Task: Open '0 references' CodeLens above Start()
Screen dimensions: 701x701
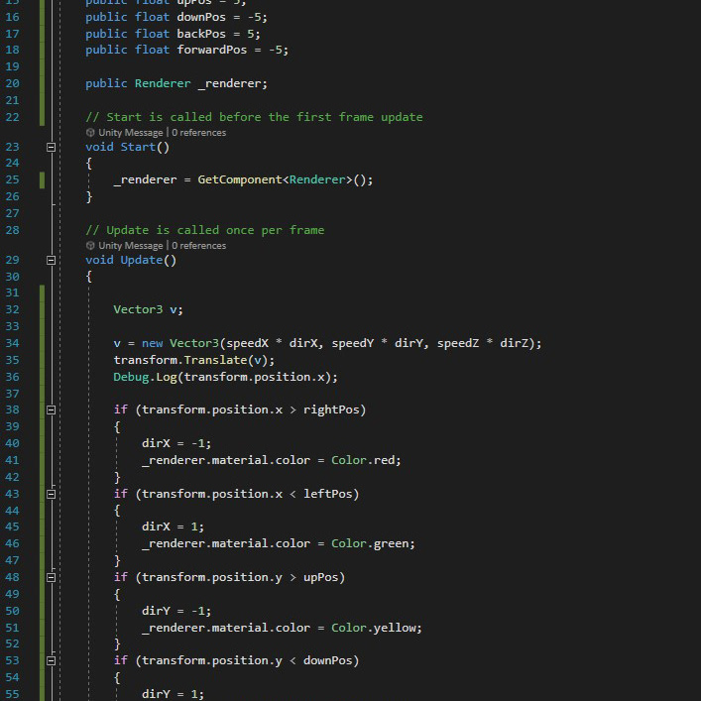Action: (199, 132)
